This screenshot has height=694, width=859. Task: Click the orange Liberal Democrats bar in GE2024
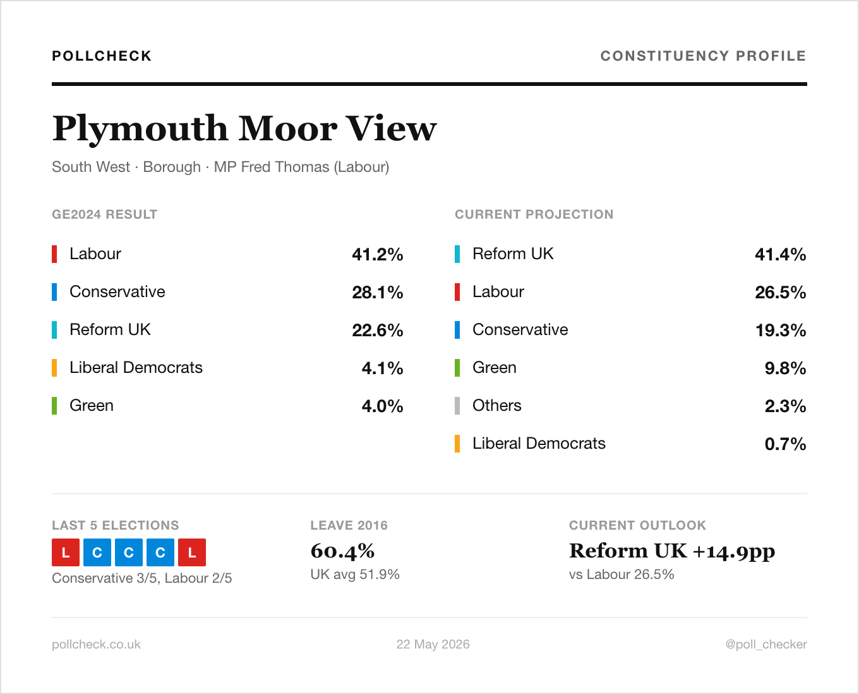[x=54, y=368]
